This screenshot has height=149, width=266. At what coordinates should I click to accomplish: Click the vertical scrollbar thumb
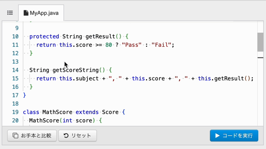[260, 42]
